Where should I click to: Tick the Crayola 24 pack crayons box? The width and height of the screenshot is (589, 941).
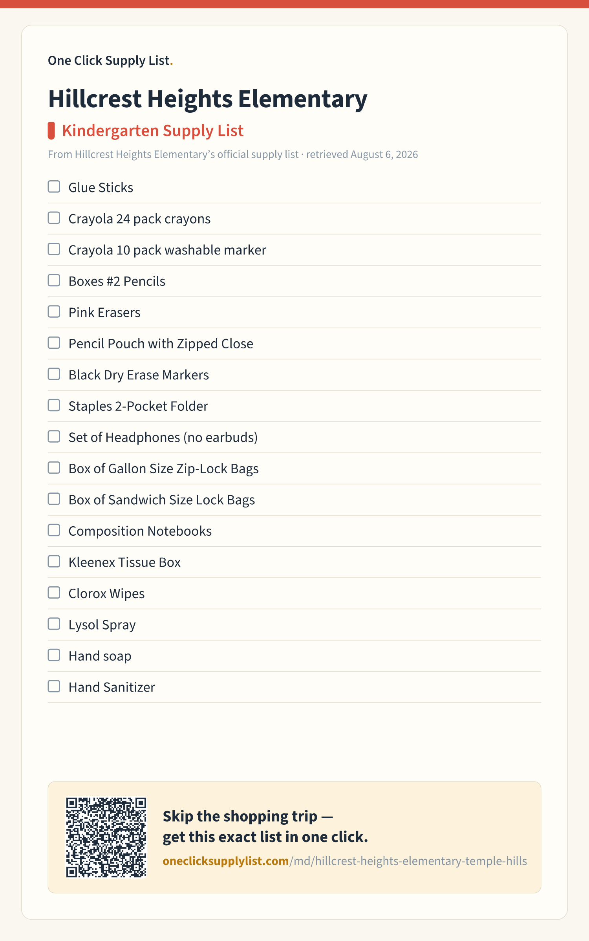(x=54, y=218)
